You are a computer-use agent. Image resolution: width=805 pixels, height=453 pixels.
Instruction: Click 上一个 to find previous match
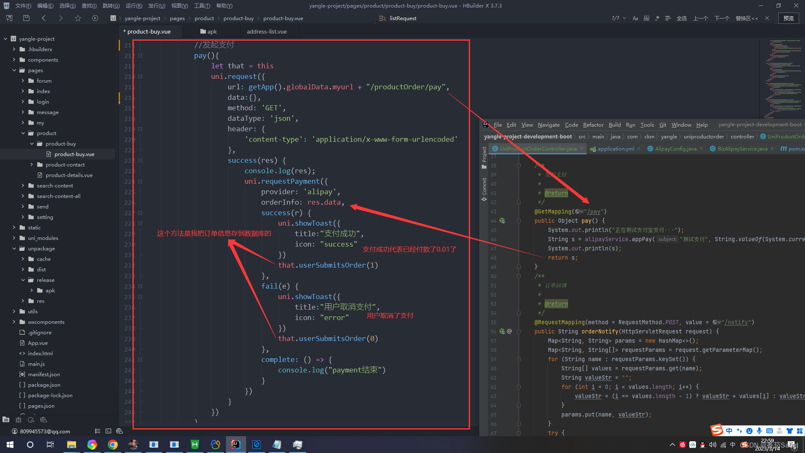tap(701, 18)
